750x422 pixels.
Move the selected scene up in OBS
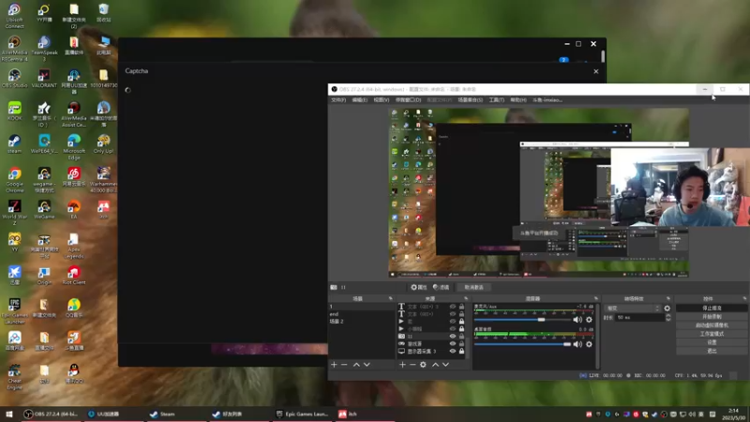(356, 365)
